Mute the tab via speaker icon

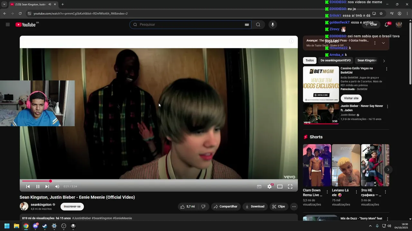pos(50,4)
